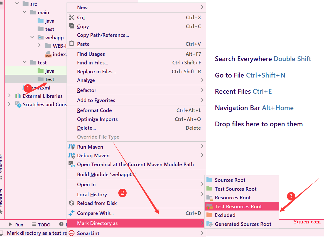Click the SonarLint red icon
This screenshot has width=324, height=237.
coord(72,233)
